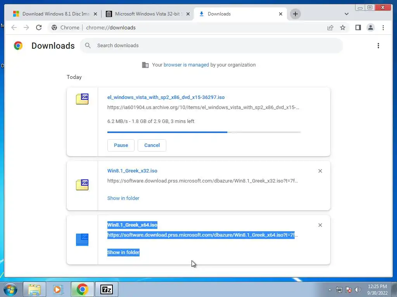
Task: Switch to the Microsoft Windows Vista 32-bit tab
Action: pyautogui.click(x=147, y=14)
